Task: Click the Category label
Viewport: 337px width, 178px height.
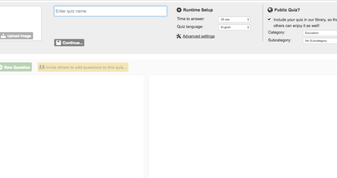Action: pos(277,32)
